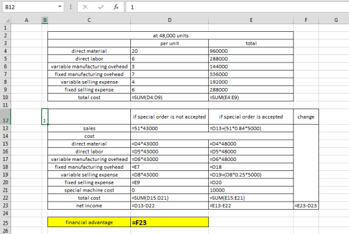This screenshot has height=234, width=349.
Task: Click cell D7 containing 7
Action: click(x=170, y=74)
